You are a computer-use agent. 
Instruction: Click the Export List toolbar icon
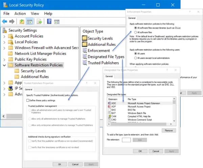(39, 22)
